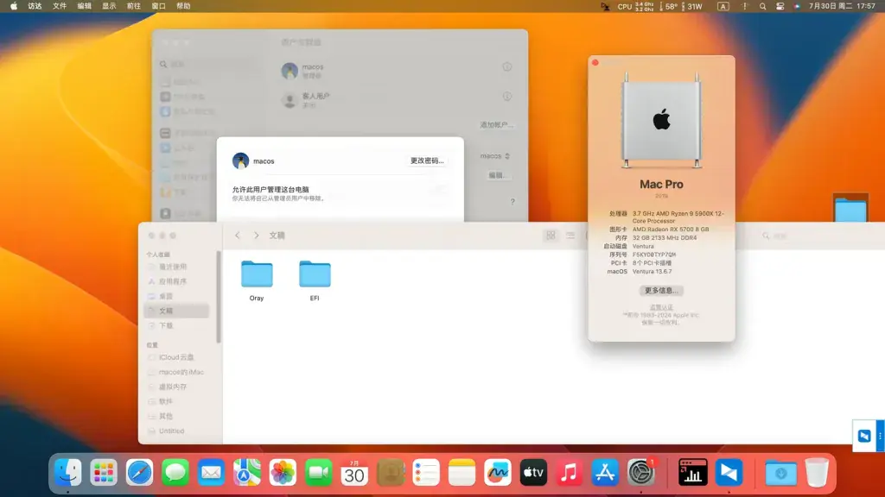Select 应用程序 in the Finder sidebar

coord(172,281)
